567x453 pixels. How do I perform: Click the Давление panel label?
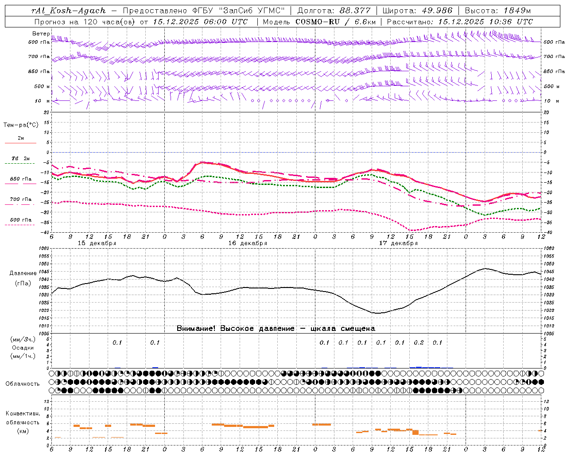(x=23, y=273)
